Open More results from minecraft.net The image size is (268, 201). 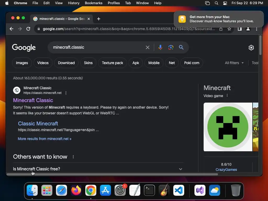44,139
